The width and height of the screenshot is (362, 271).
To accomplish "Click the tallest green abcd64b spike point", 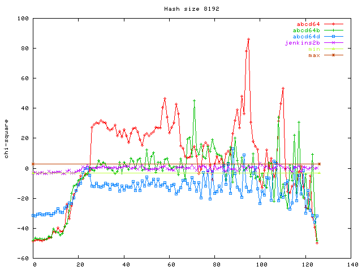I will (x=194, y=101).
